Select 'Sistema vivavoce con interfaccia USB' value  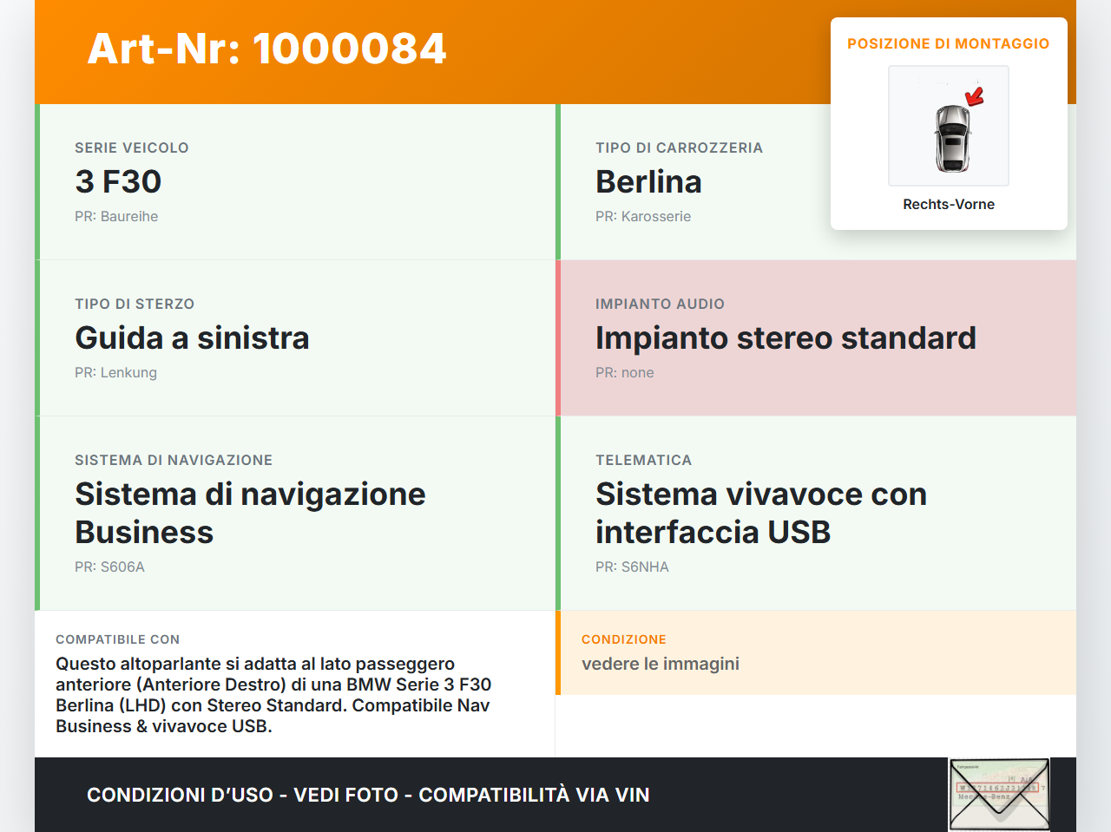pyautogui.click(x=761, y=513)
